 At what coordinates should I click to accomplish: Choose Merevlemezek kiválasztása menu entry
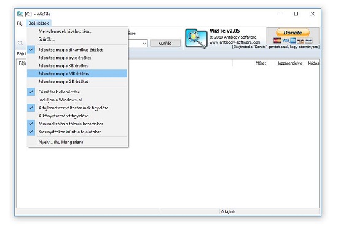click(77, 31)
